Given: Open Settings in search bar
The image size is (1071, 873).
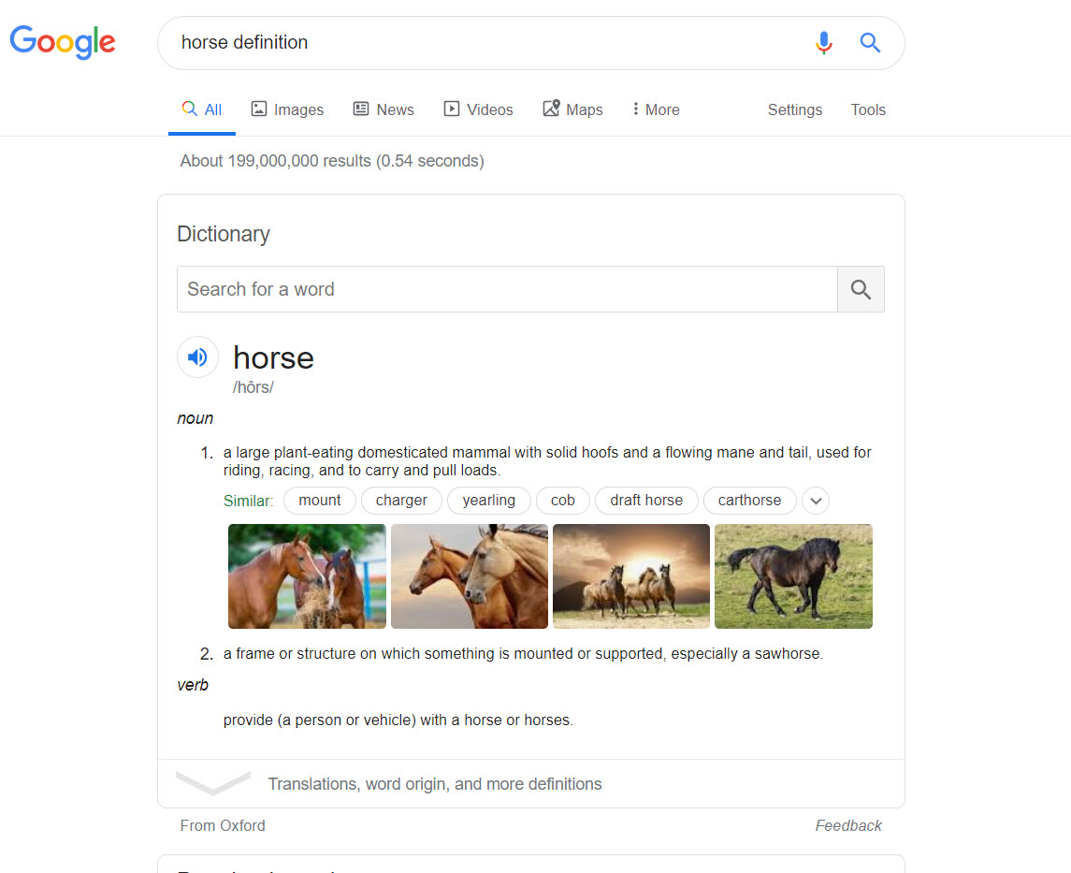Looking at the screenshot, I should [794, 109].
